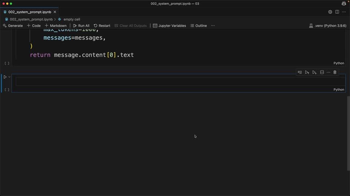This screenshot has width=350, height=196.
Task: Select the .venv (Python 3.9.6) kernel picker
Action: coord(328,26)
